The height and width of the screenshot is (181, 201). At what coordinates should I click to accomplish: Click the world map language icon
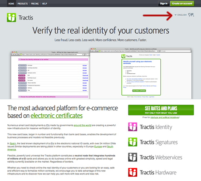click(191, 15)
